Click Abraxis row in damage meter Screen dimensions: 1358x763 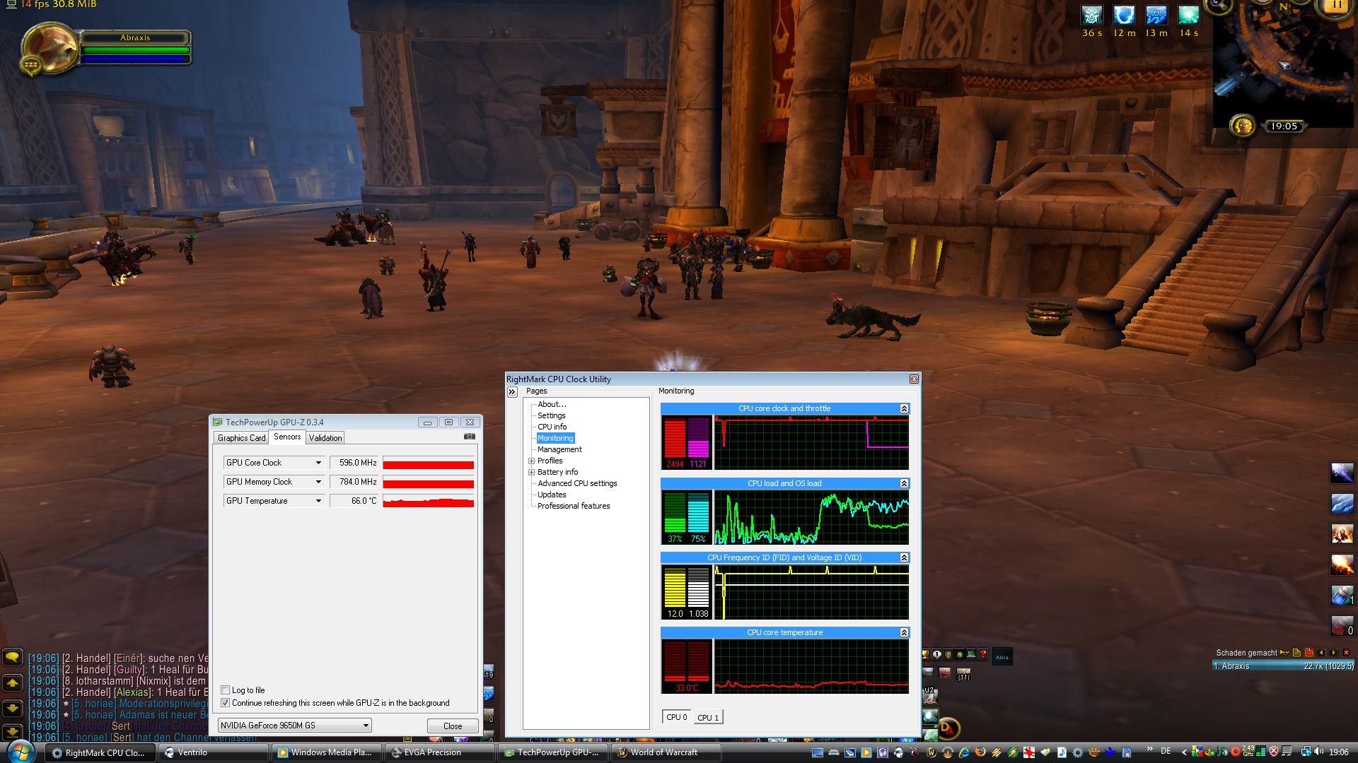pos(1283,666)
